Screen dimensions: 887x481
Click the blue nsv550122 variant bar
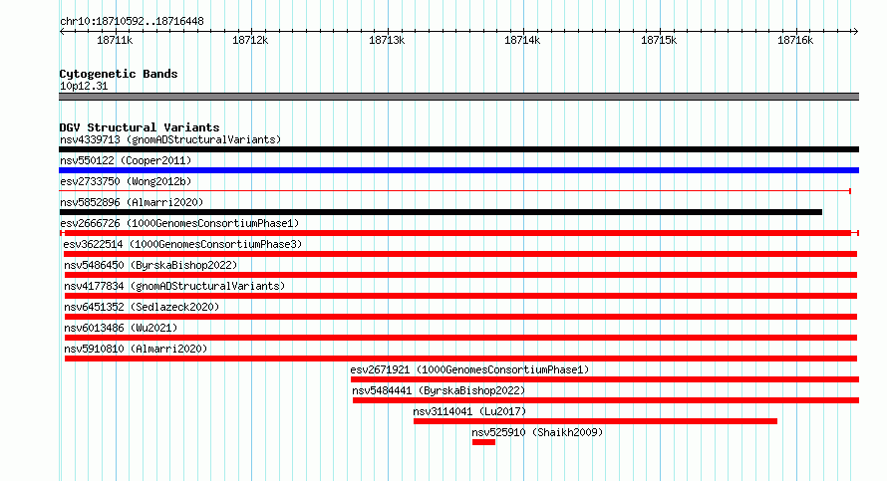pyautogui.click(x=458, y=170)
